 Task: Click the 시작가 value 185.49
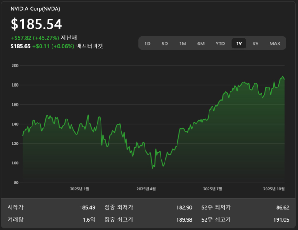click(87, 207)
